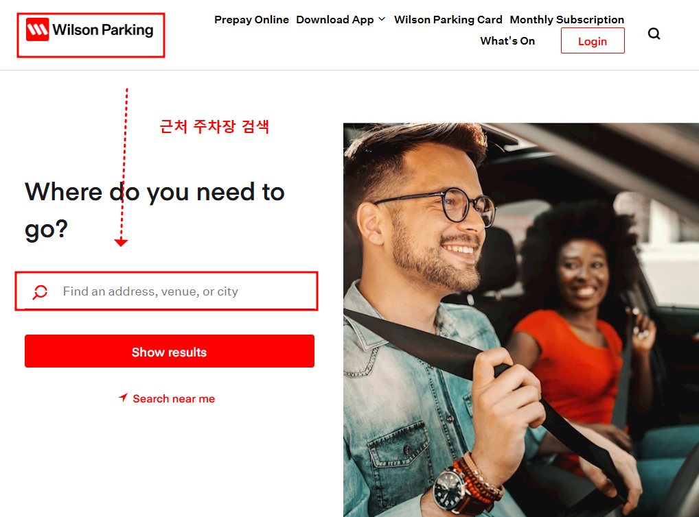Focus the Find an address, venue, or city field
The height and width of the screenshot is (517, 699).
point(166,291)
